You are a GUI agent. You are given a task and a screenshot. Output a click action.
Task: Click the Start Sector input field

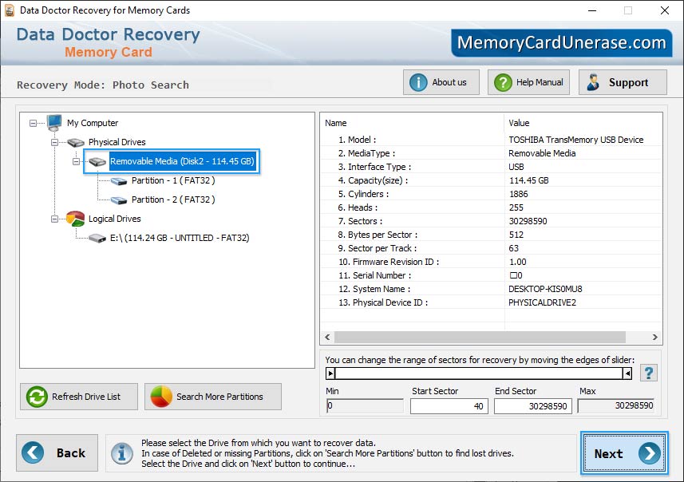[x=449, y=406]
